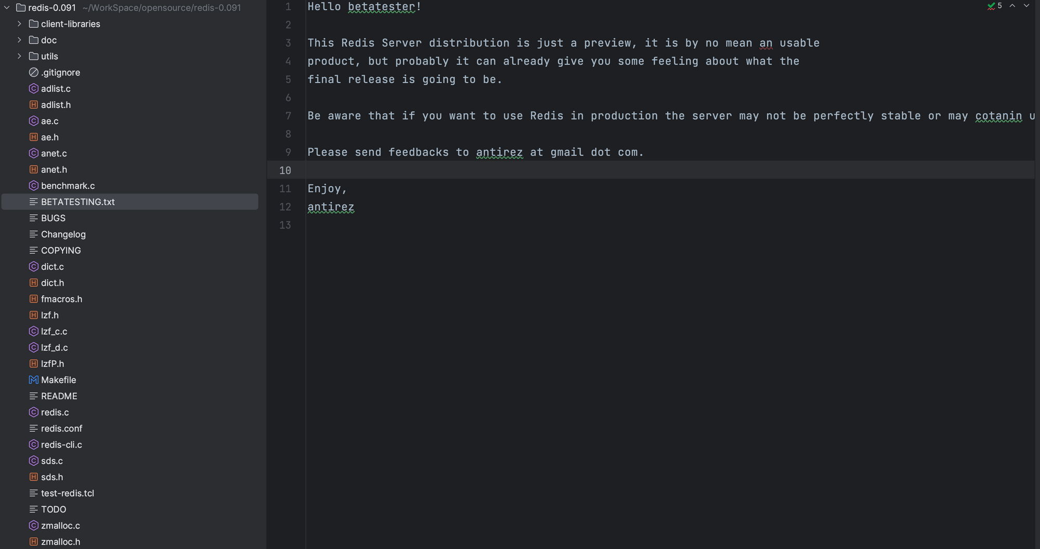This screenshot has width=1040, height=549.
Task: Click the doc folder icon
Action: coord(34,40)
